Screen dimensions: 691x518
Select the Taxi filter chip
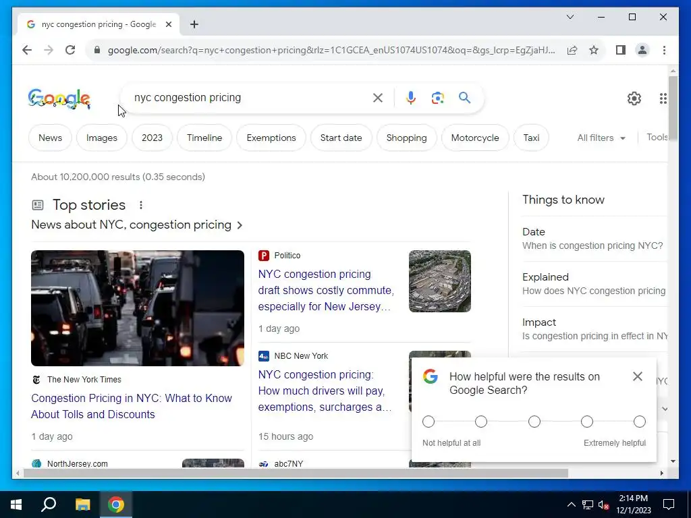coord(531,138)
